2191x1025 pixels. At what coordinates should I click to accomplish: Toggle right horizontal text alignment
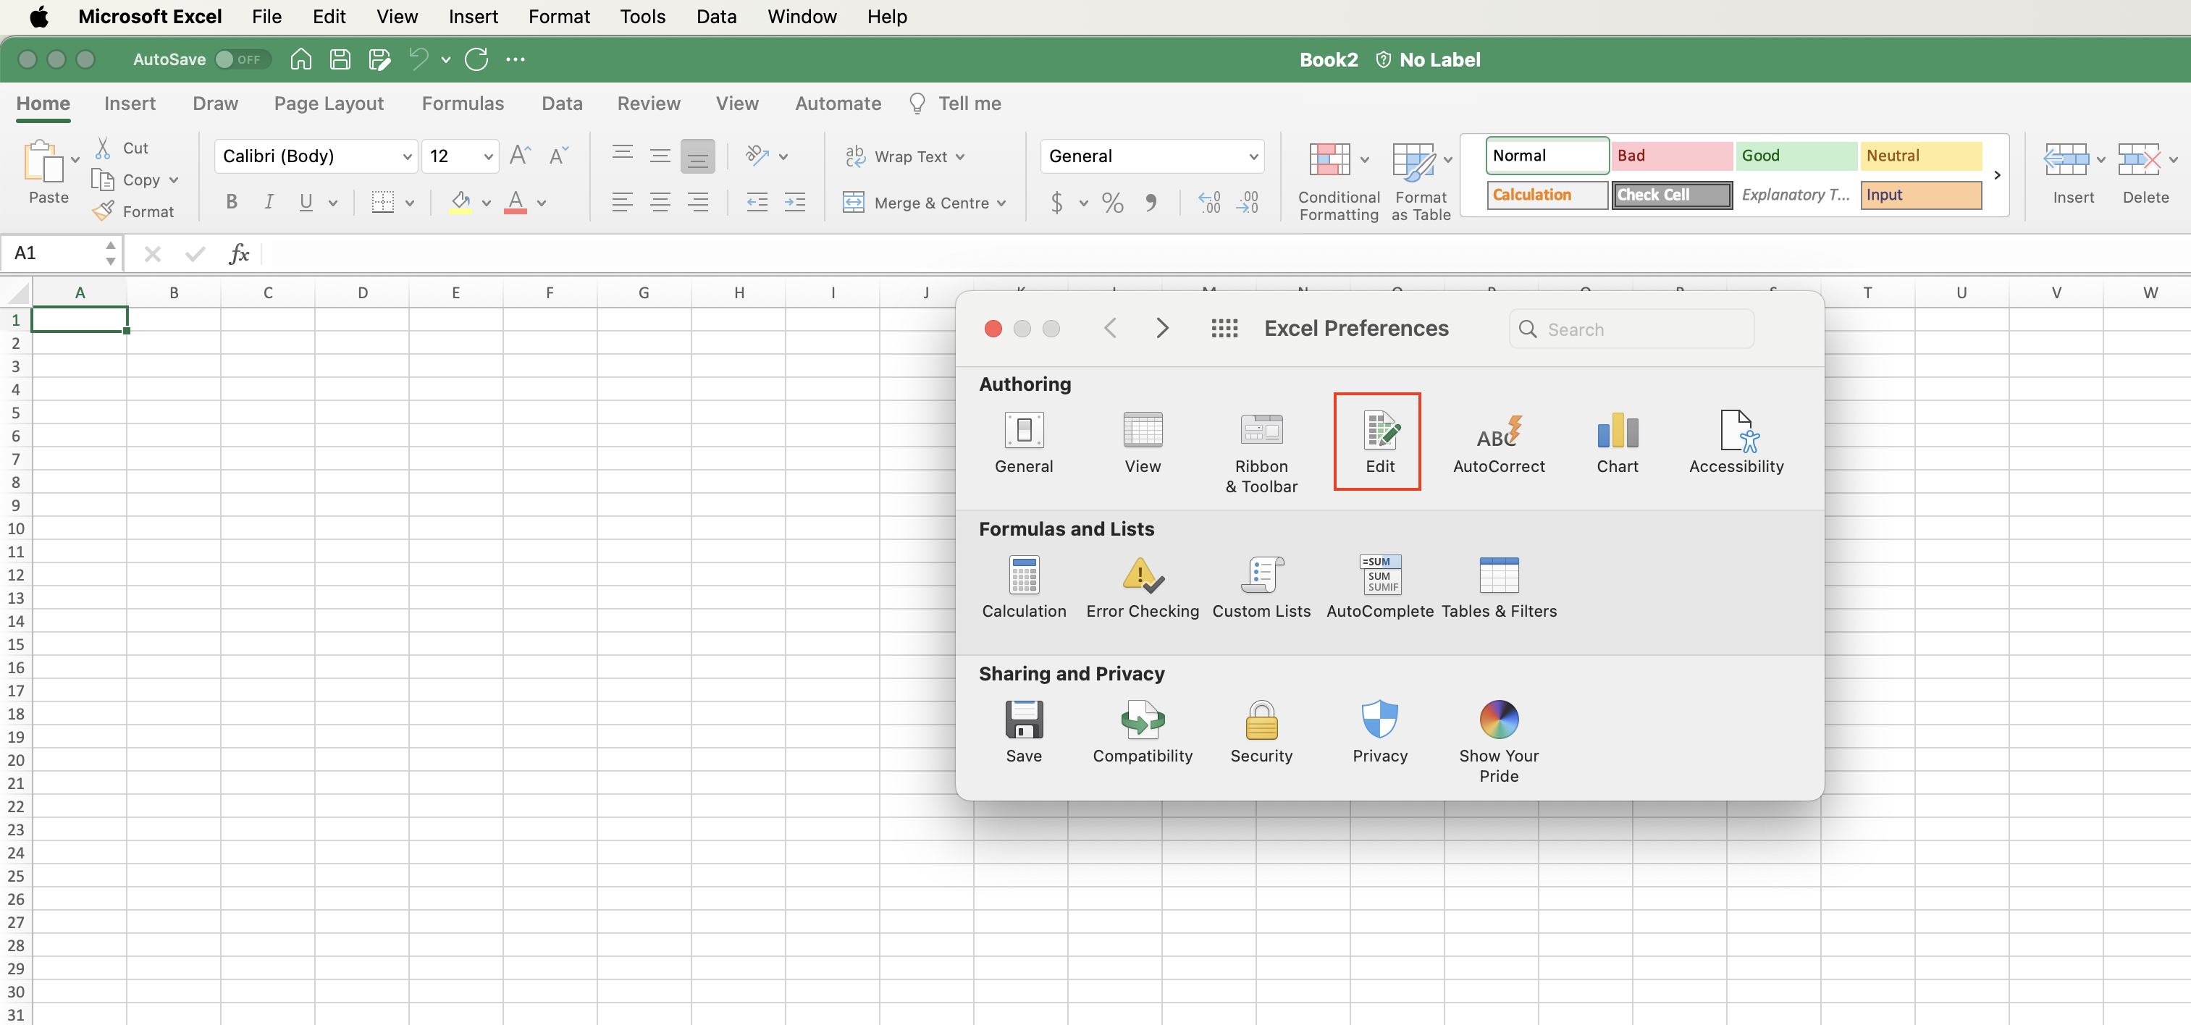(698, 203)
